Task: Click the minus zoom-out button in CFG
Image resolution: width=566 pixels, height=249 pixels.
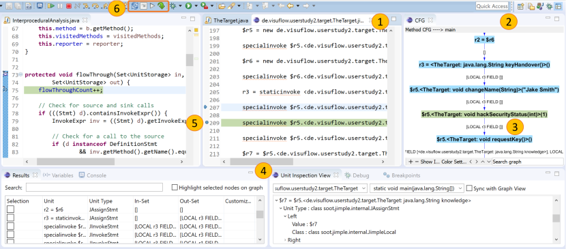Action: pos(417,162)
